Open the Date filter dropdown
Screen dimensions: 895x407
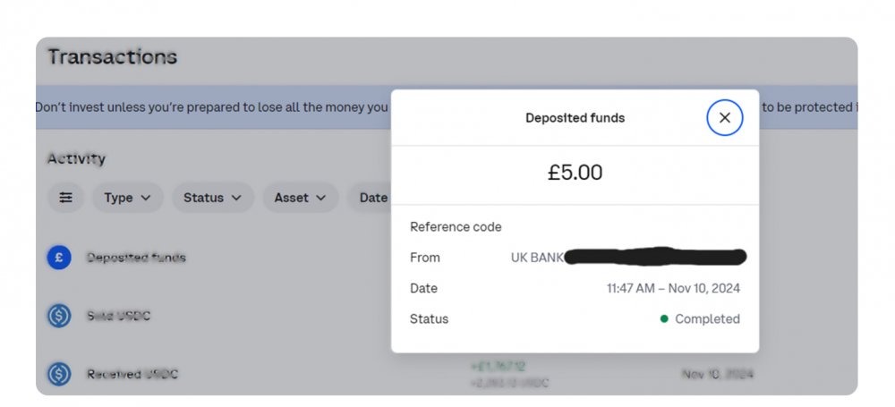point(371,198)
